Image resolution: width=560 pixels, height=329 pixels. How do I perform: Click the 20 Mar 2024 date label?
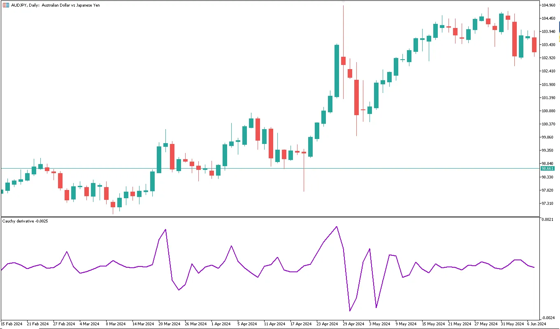(170, 324)
